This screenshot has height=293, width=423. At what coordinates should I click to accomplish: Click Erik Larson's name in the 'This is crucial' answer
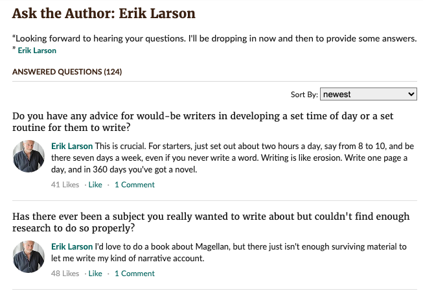pyautogui.click(x=72, y=146)
